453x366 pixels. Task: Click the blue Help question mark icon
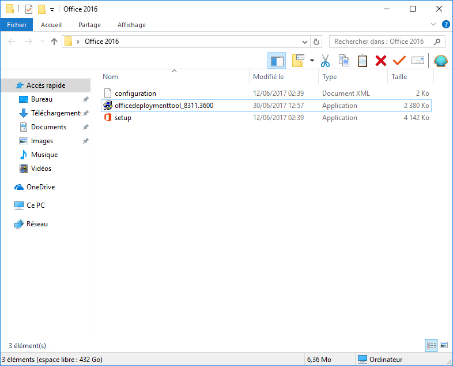click(x=446, y=24)
